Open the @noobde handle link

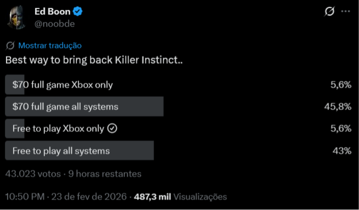(52, 23)
